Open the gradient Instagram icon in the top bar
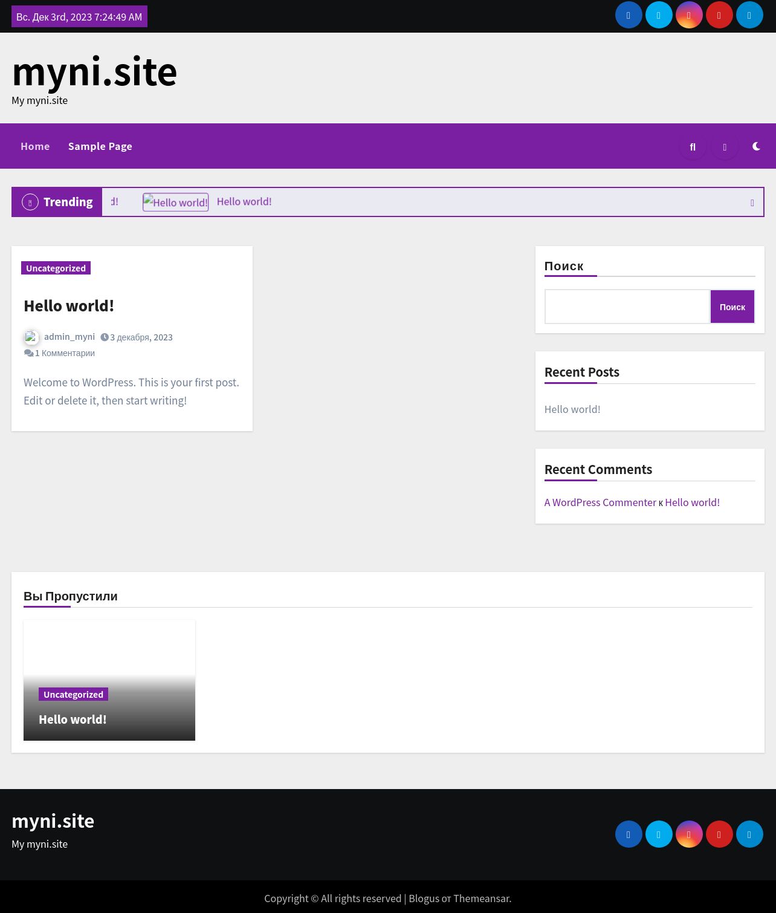The width and height of the screenshot is (776, 913). 689,15
